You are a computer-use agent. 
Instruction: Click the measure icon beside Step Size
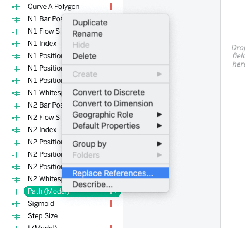coord(16,216)
